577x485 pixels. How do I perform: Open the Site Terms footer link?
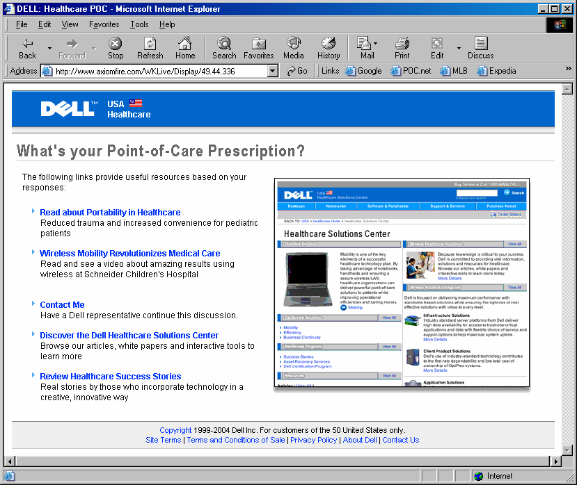tap(163, 440)
